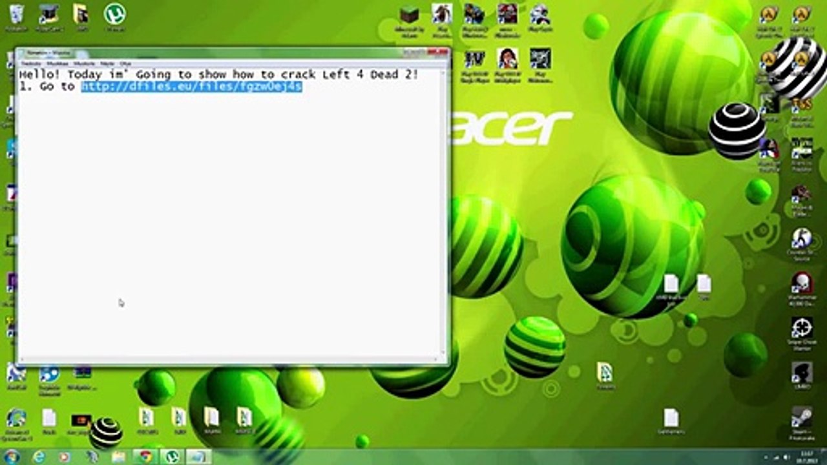Open the Minecraft desktop shortcut
827x465 pixels.
click(x=409, y=19)
